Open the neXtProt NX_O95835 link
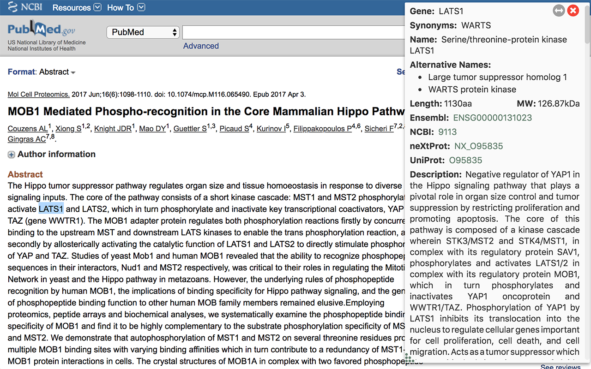This screenshot has height=369, width=591. click(x=478, y=146)
